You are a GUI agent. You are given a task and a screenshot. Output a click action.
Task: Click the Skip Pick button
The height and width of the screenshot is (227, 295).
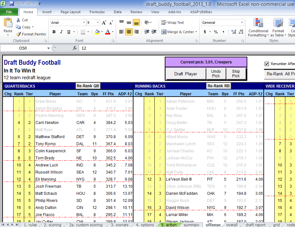click(x=236, y=74)
